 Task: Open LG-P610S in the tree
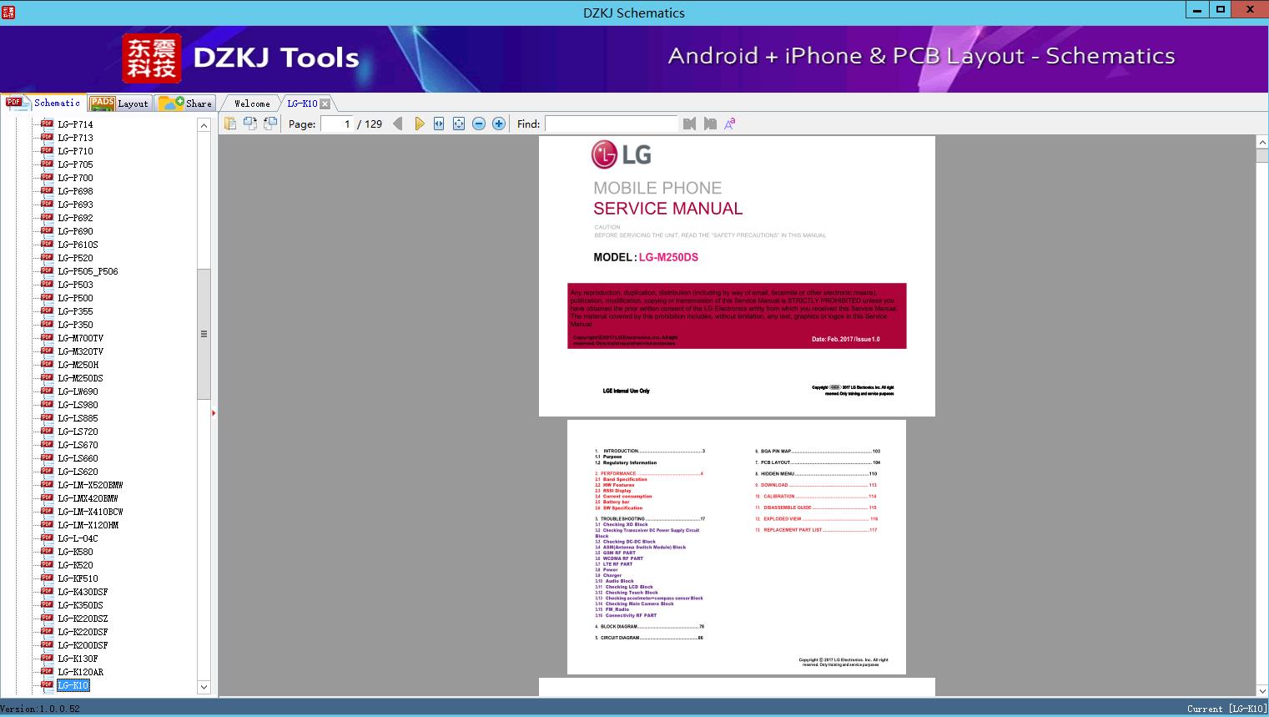coord(78,245)
